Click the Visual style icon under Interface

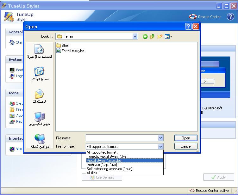[12, 149]
